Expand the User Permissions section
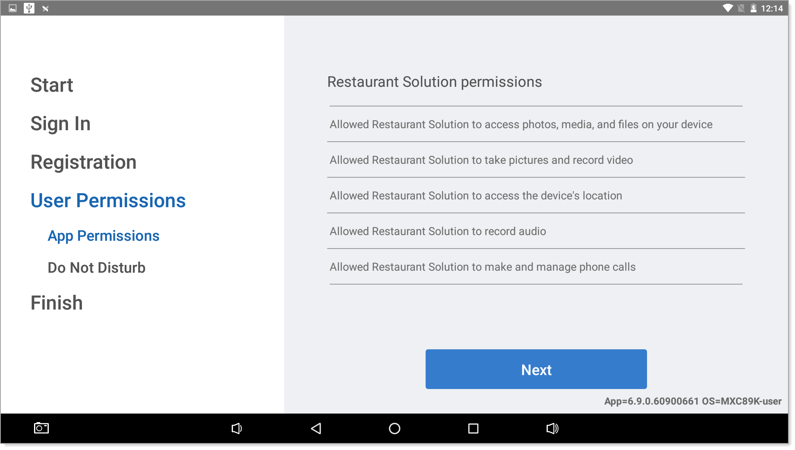Viewport: 795px width, 450px height. (108, 201)
